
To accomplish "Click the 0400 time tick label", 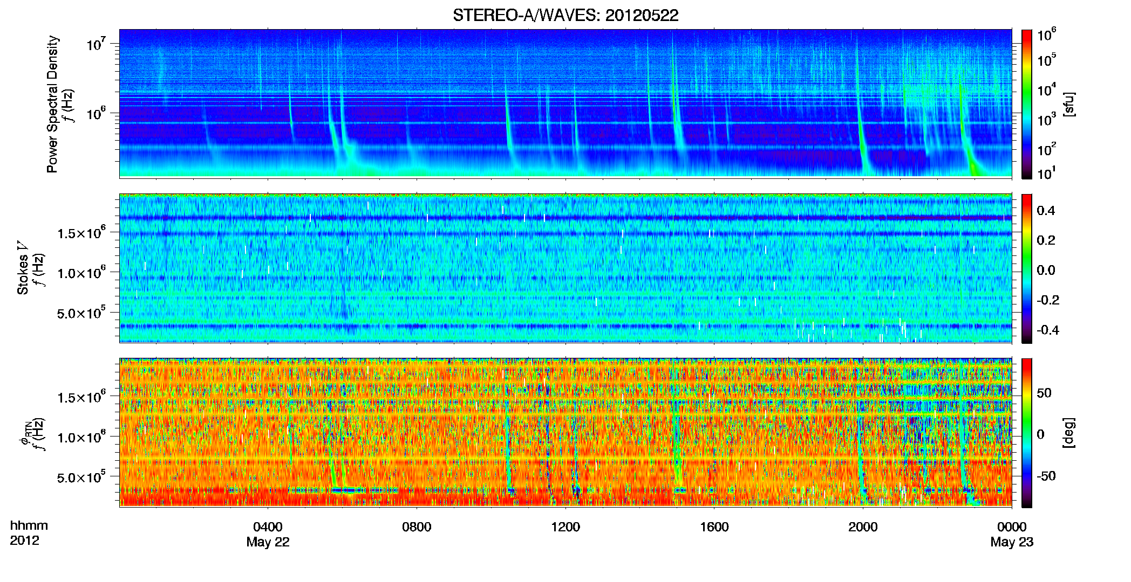I will tap(268, 527).
